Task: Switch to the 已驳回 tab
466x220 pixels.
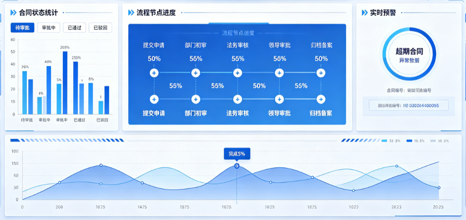Action: pos(100,28)
